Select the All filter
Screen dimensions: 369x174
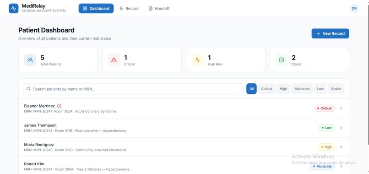(x=251, y=89)
